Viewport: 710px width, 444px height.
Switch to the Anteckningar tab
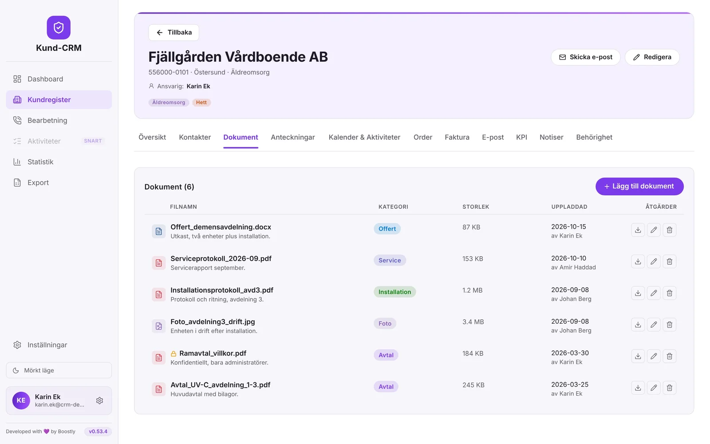(293, 137)
